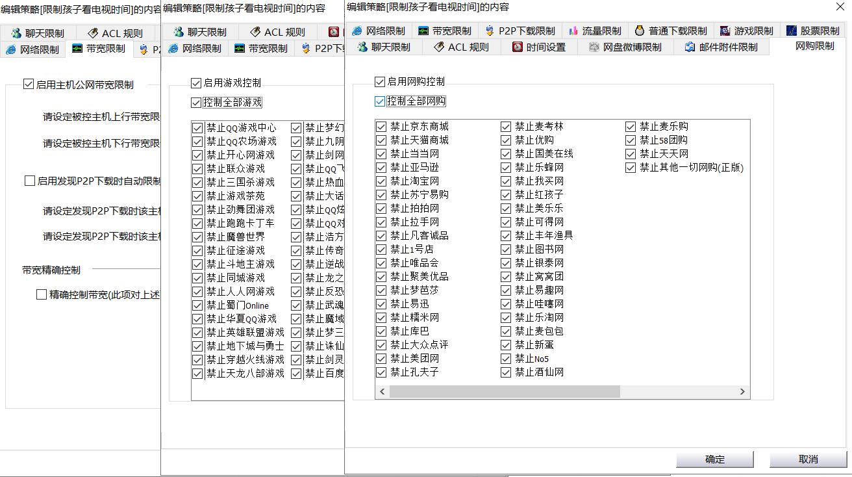Click 时间设置 clock icon in front window
Screen dimensions: 852x477
tap(518, 47)
